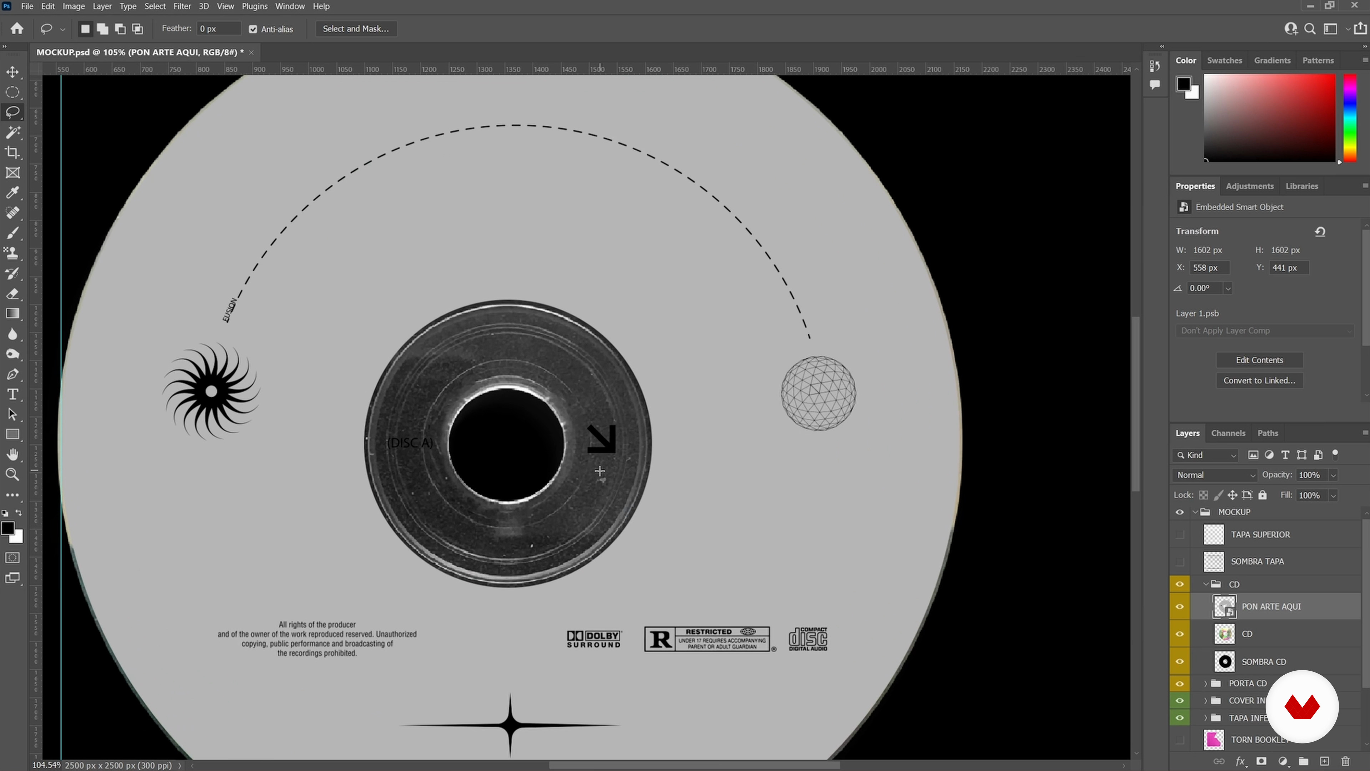Select the Horizontal Type tool
1370x771 pixels.
click(12, 394)
